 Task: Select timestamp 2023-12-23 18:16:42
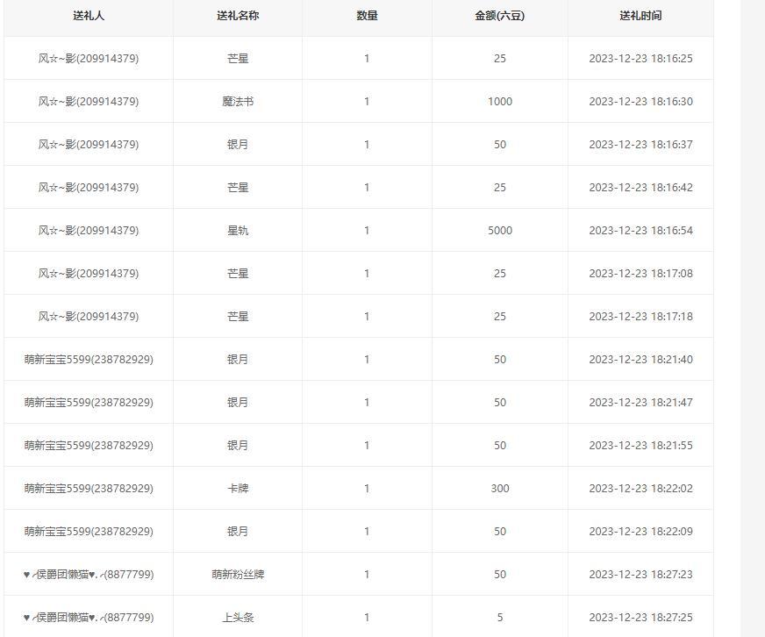pos(640,188)
